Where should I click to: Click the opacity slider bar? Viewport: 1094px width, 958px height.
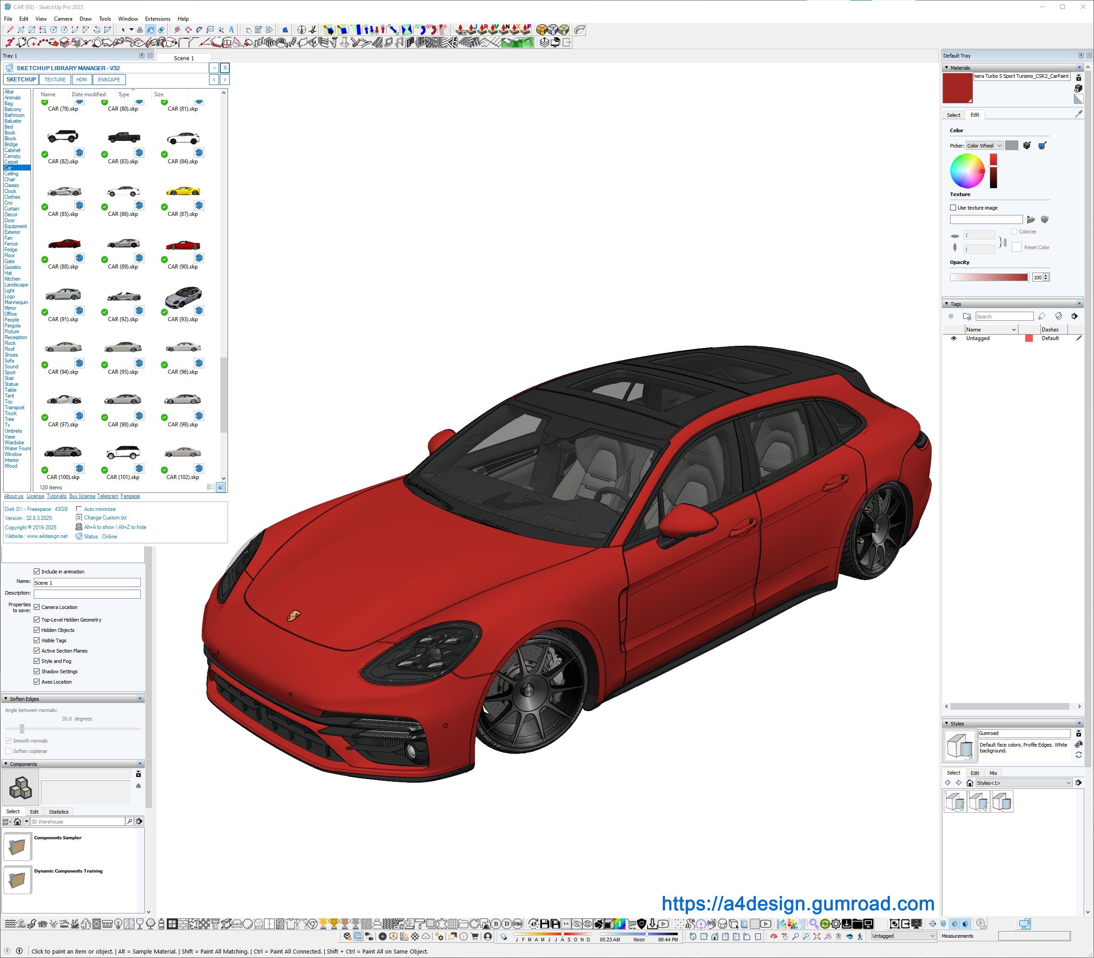point(988,277)
